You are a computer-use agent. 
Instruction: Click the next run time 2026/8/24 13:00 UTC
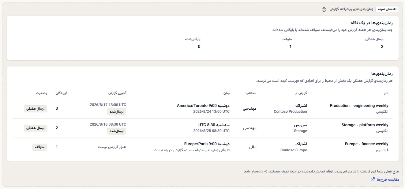[x=212, y=112]
